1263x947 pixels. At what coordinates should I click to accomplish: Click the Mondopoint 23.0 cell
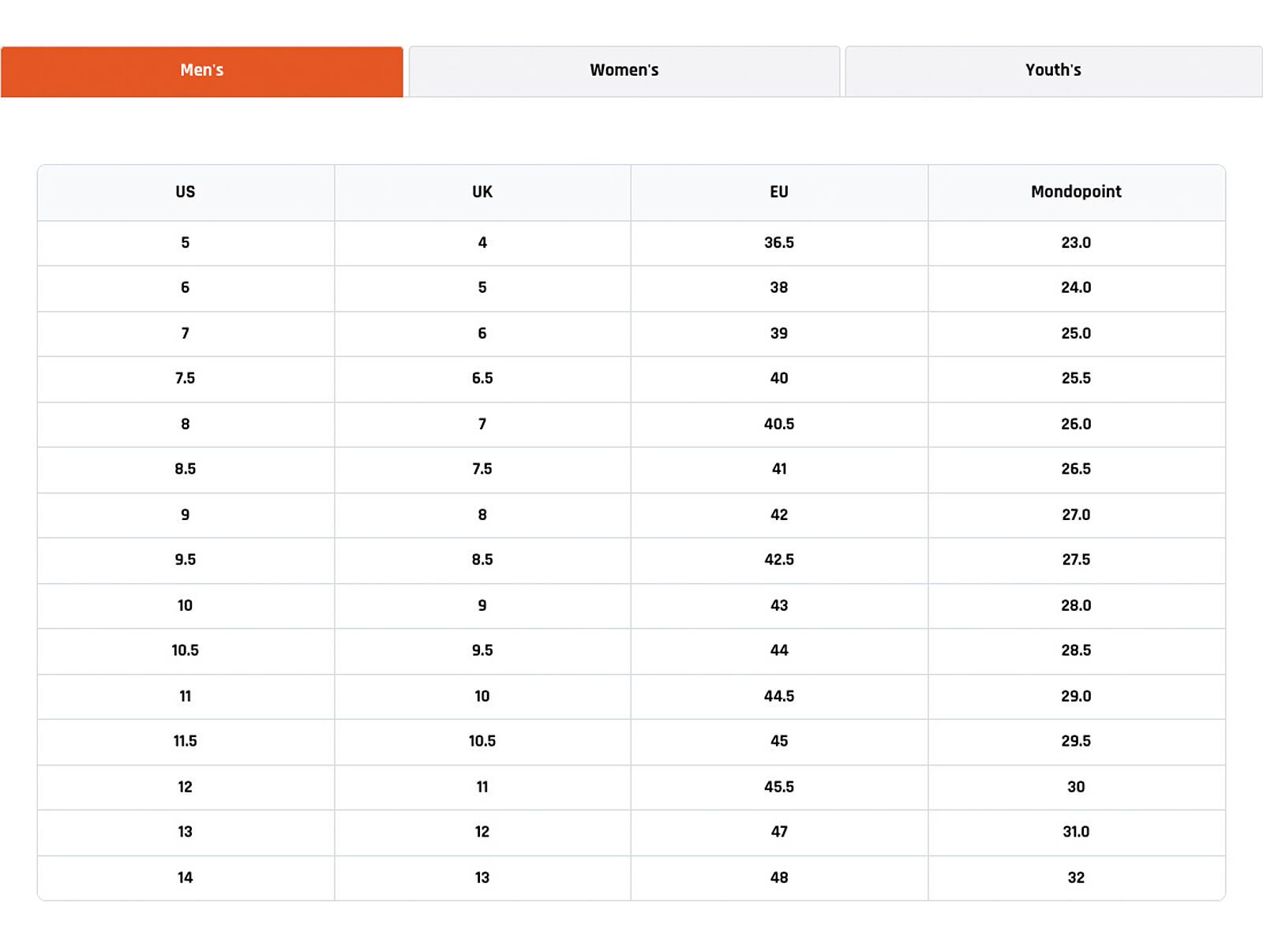coord(1076,242)
